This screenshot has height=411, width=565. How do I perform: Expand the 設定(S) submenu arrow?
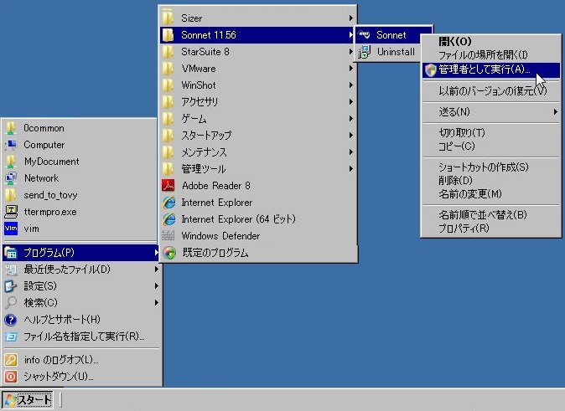(156, 286)
